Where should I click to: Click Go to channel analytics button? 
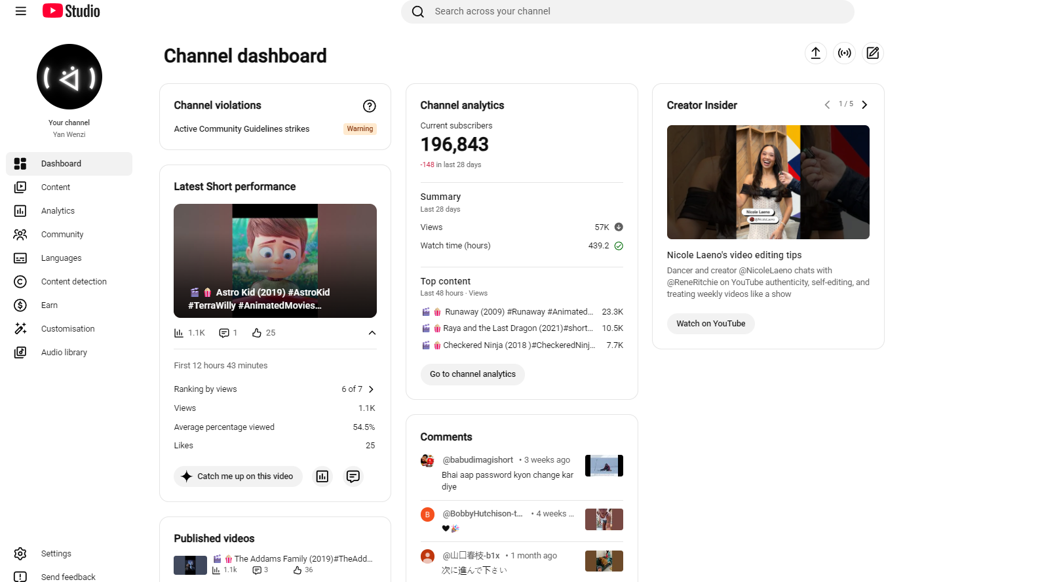pos(472,374)
